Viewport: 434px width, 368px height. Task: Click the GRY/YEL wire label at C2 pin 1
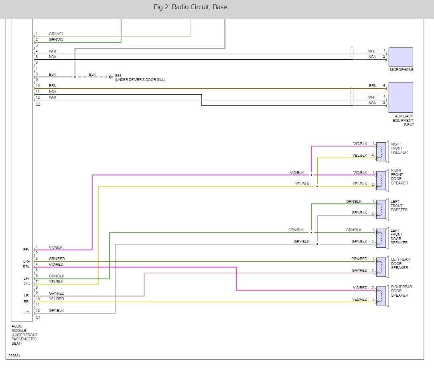point(56,34)
